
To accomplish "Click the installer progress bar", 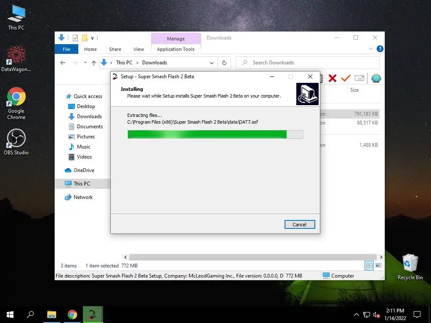I will click(215, 134).
